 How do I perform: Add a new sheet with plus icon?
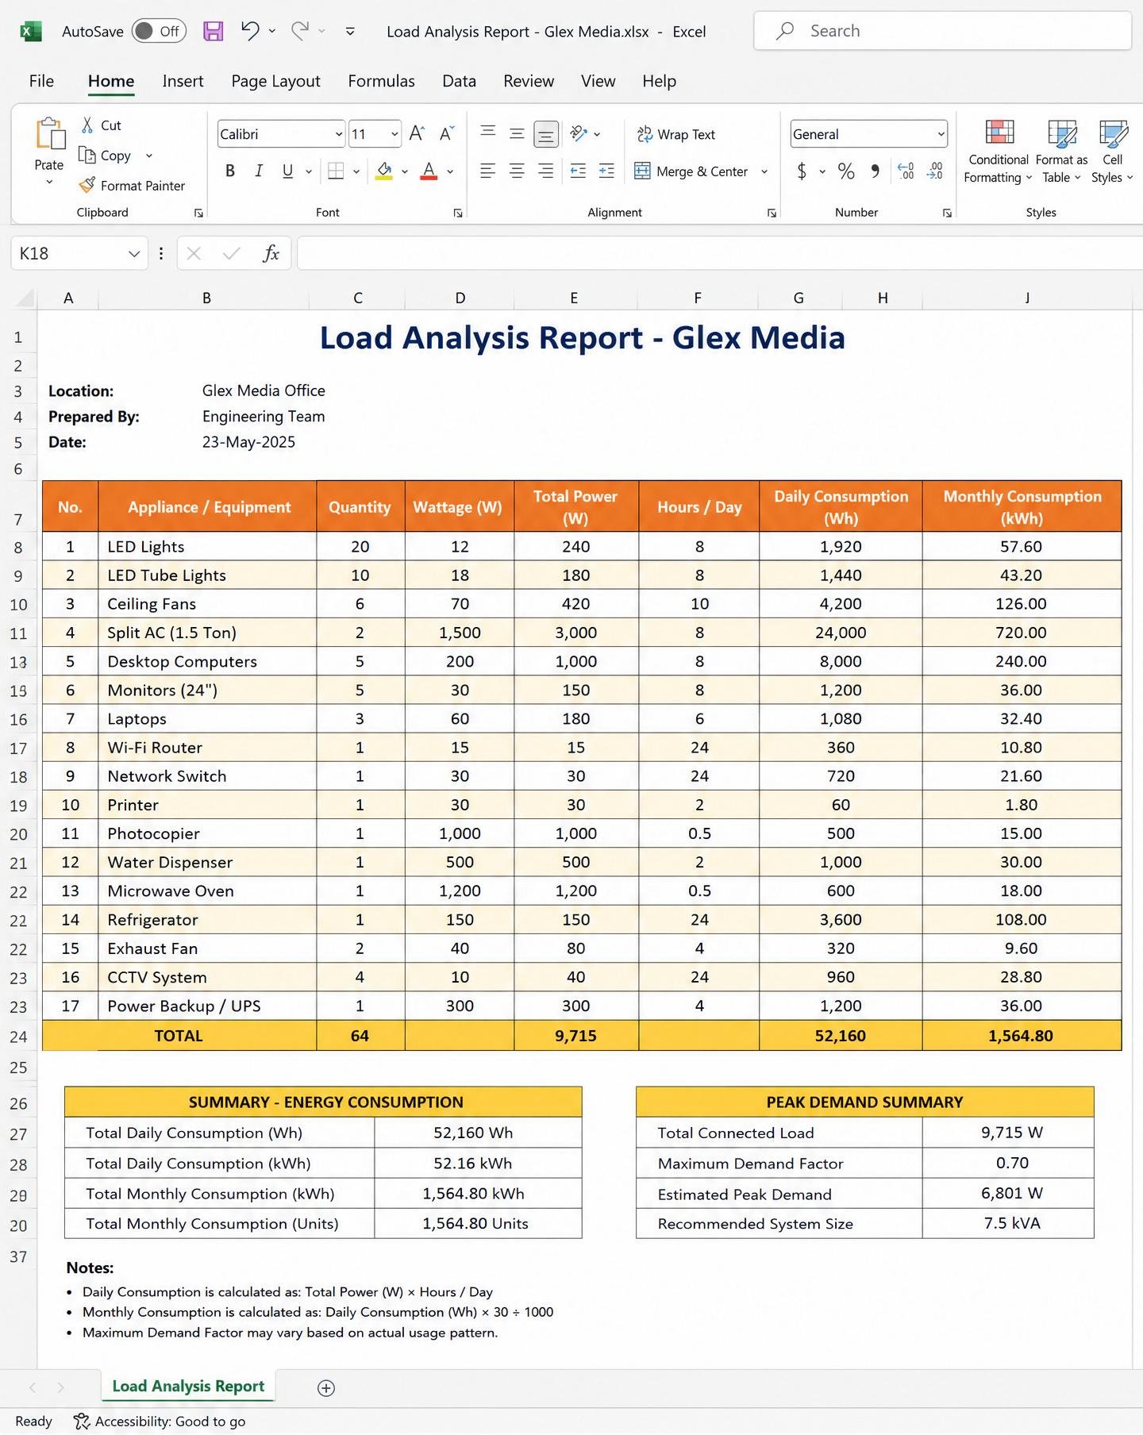[x=326, y=1387]
